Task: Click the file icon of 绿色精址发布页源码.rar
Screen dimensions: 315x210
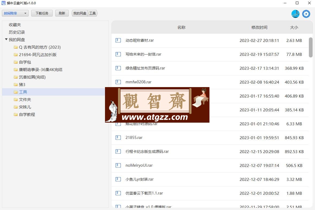Action: click(x=118, y=68)
